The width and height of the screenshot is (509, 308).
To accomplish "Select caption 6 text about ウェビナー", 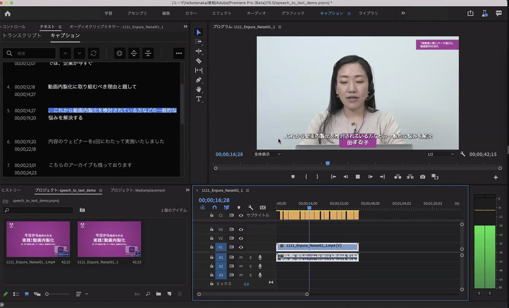I will coord(106,141).
